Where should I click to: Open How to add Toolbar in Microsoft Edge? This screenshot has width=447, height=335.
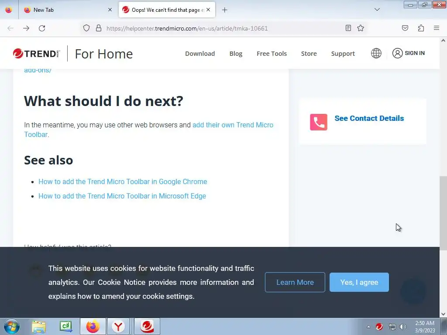click(122, 196)
